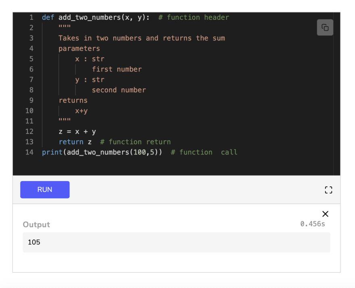Expand the editor to fullscreen

(328, 190)
